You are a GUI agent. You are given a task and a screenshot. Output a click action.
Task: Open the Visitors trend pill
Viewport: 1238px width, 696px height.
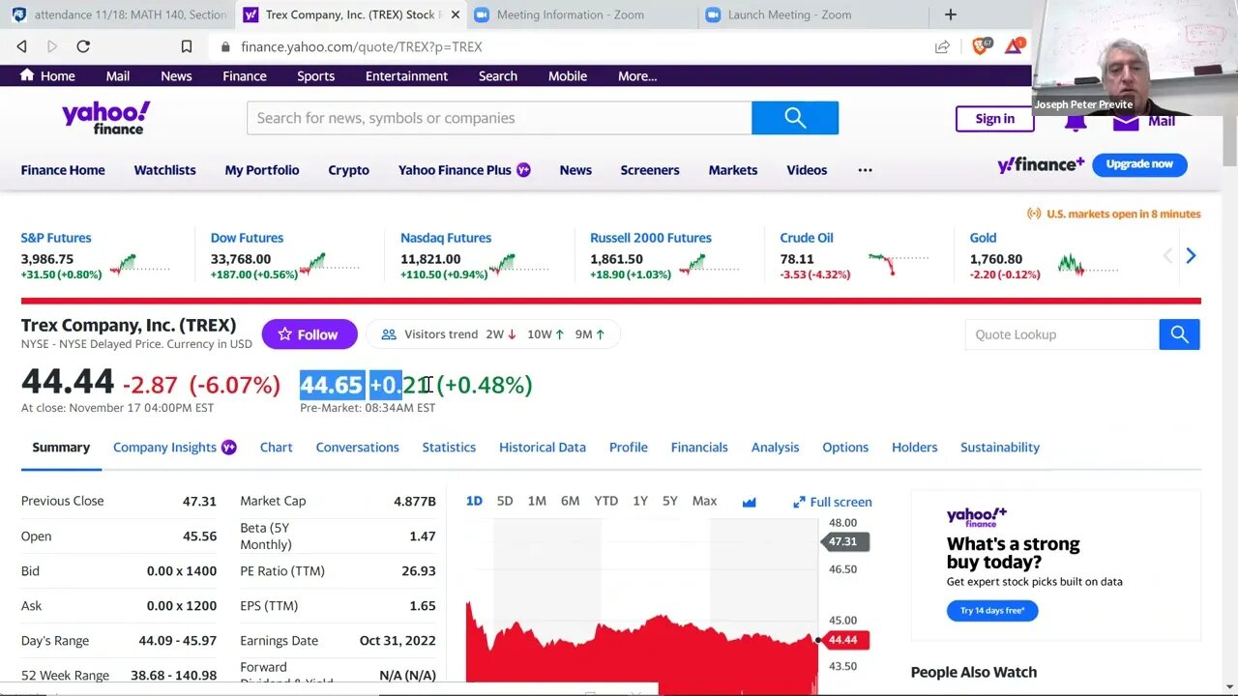tap(493, 334)
